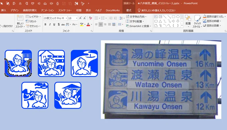Open change case Aa dropdown

pos(74,24)
